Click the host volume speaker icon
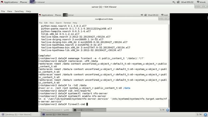The height and width of the screenshot is (117, 208). pyautogui.click(x=174, y=2)
